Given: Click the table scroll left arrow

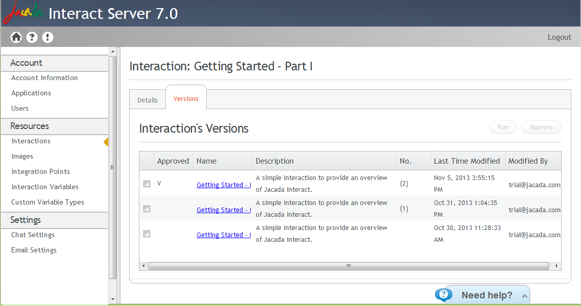Looking at the screenshot, I should tap(144, 266).
